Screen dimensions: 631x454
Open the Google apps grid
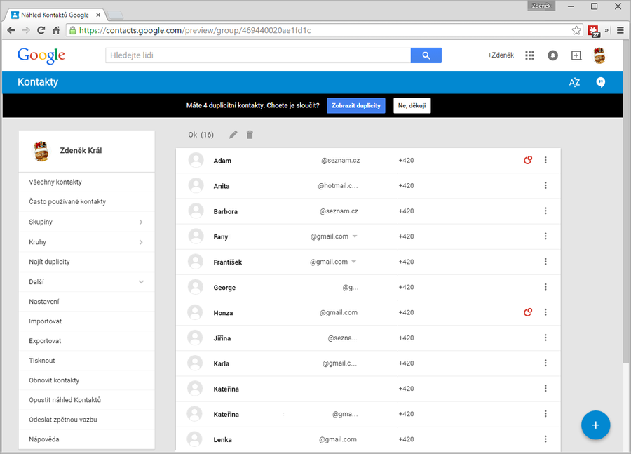tap(529, 55)
